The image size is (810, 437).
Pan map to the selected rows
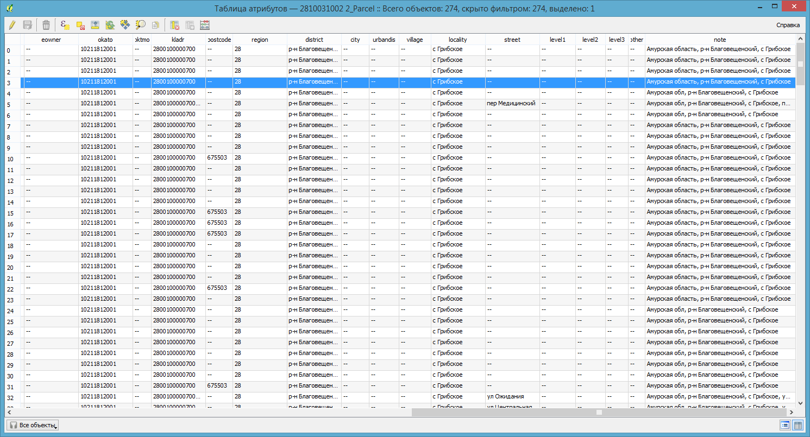click(x=125, y=25)
